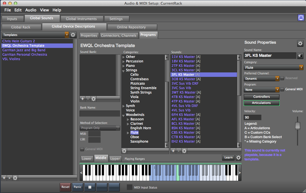Expand the Clarinet subcategory
Viewport: 306px width, 193px height.
tap(128, 124)
